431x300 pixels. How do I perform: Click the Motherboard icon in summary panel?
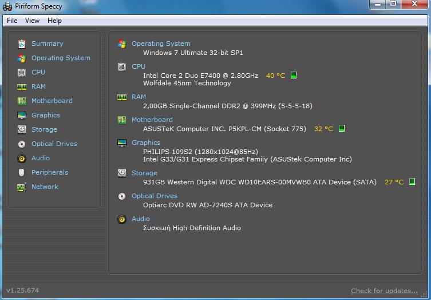click(122, 120)
